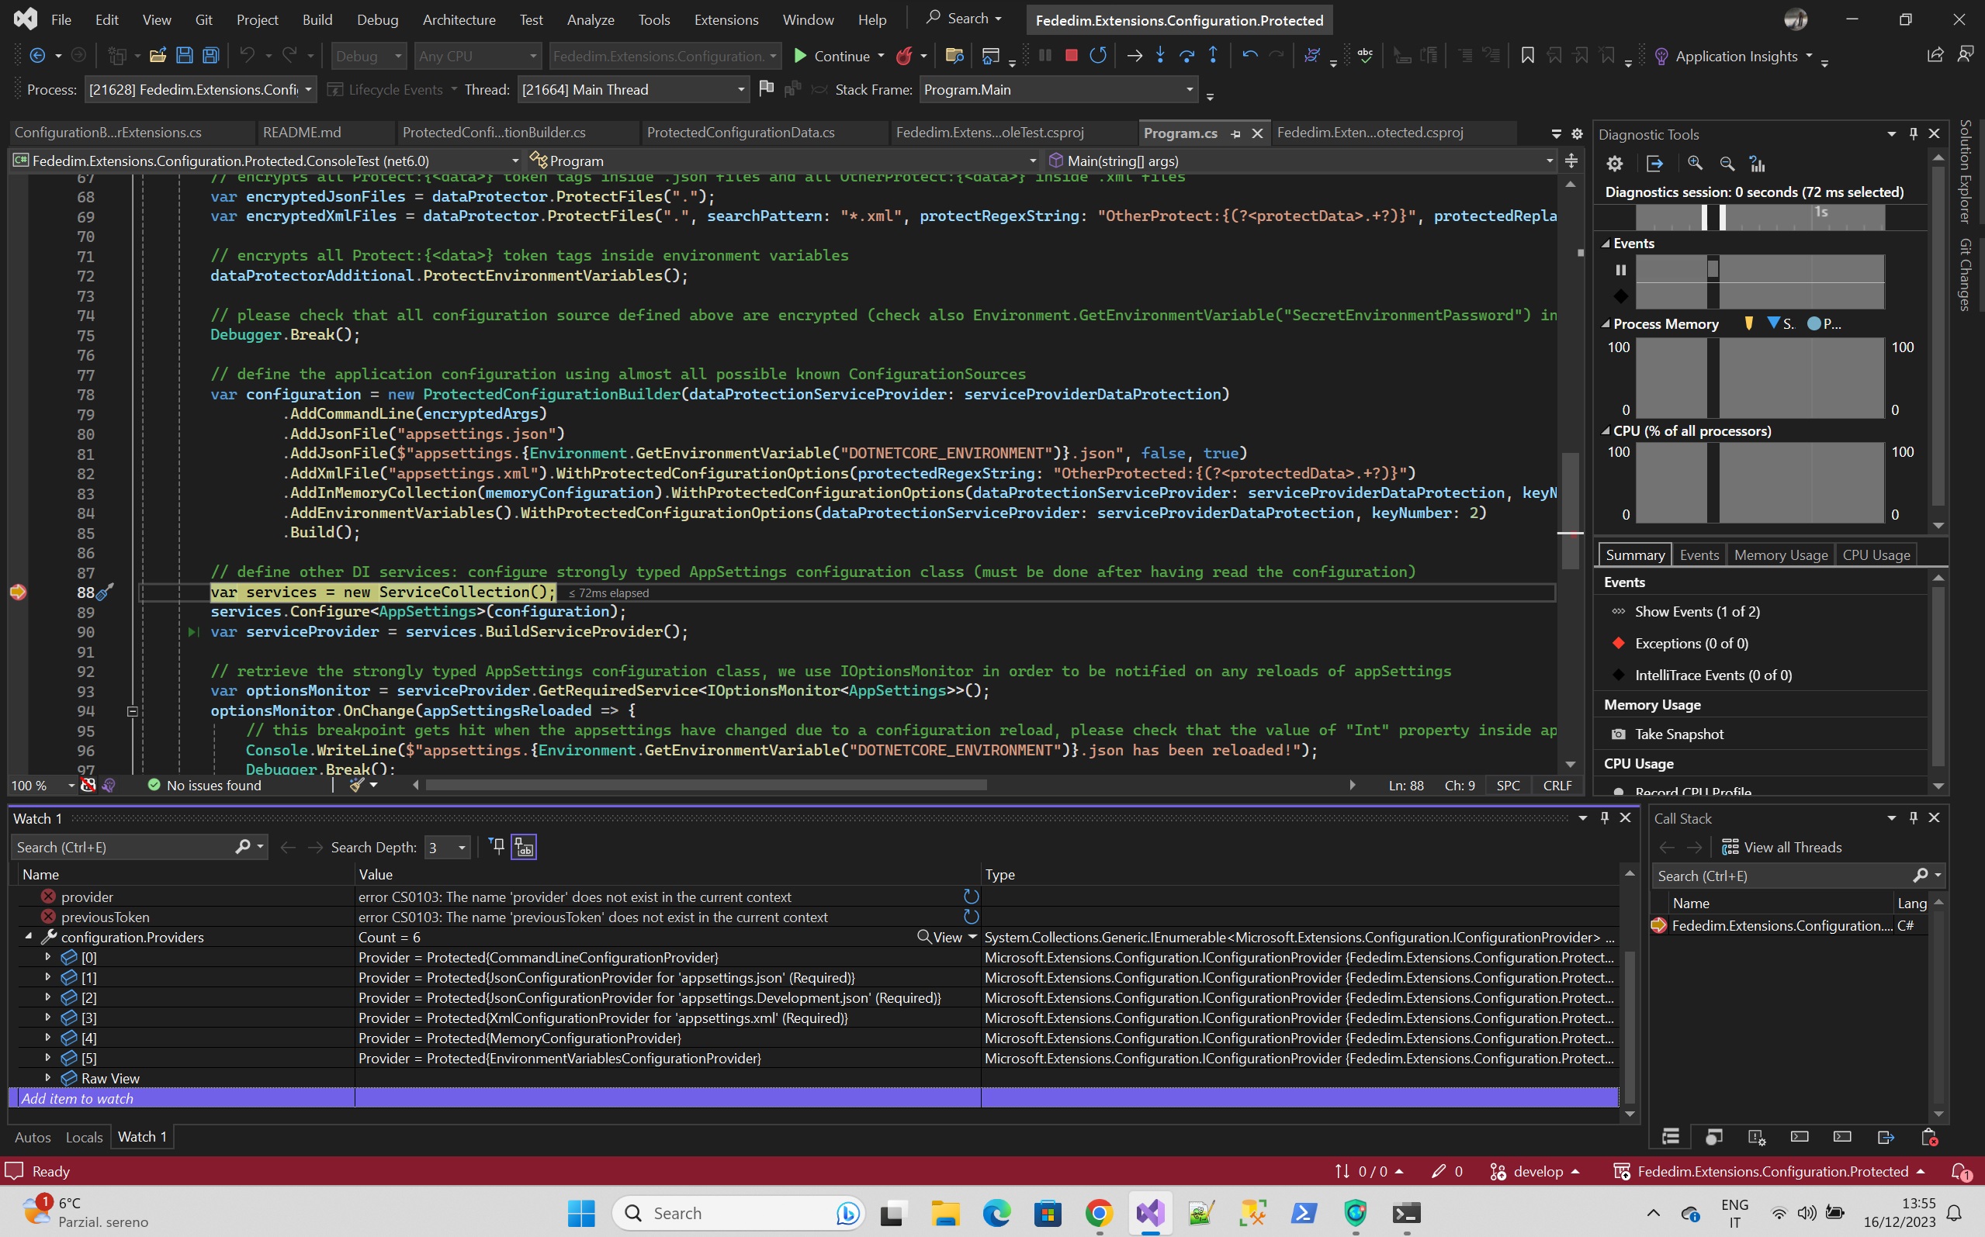Click Diagnostic Tools settings gear icon
The height and width of the screenshot is (1237, 1985).
(x=1614, y=164)
